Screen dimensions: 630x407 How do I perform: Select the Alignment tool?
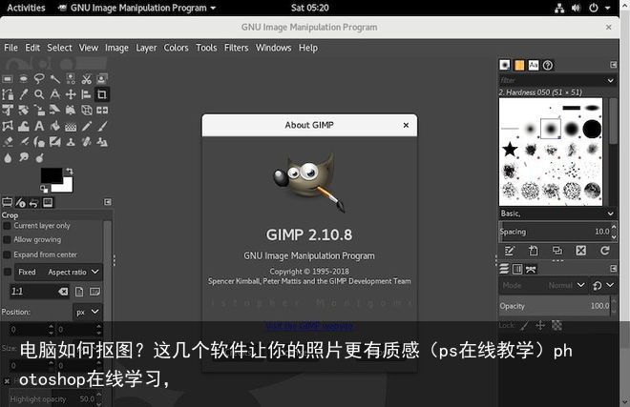[86, 94]
